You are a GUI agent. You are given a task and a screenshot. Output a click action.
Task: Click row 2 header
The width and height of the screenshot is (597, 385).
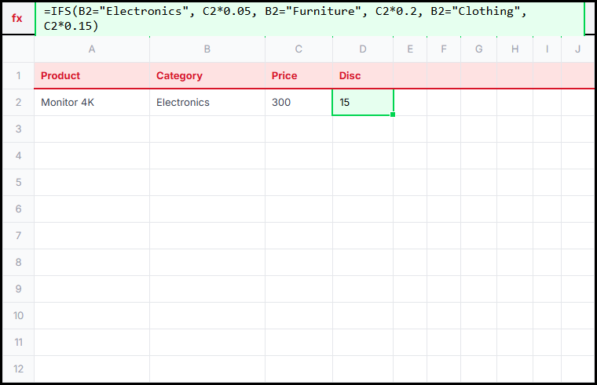pyautogui.click(x=18, y=102)
